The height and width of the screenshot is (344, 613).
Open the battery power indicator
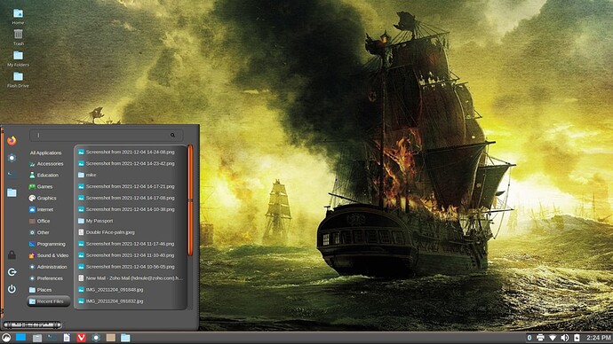[577, 338]
